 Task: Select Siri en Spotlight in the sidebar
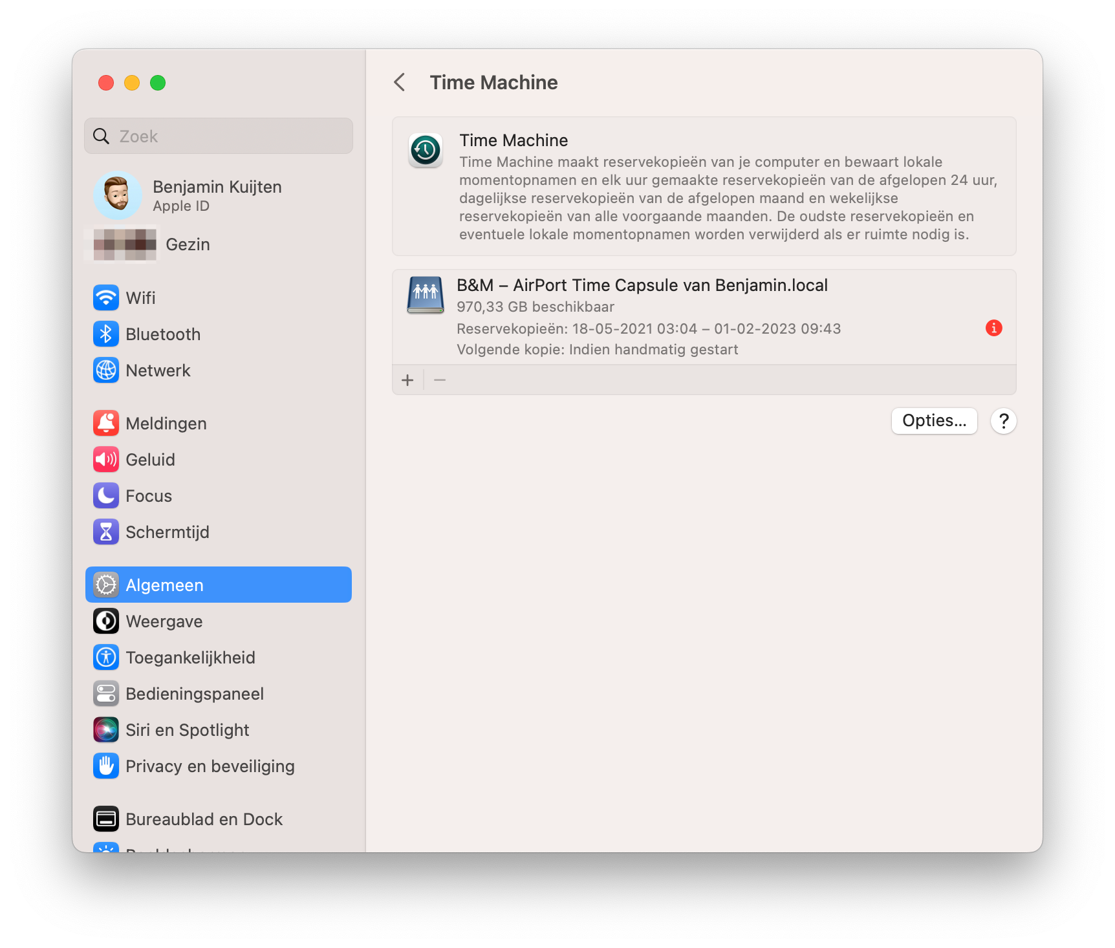(219, 729)
